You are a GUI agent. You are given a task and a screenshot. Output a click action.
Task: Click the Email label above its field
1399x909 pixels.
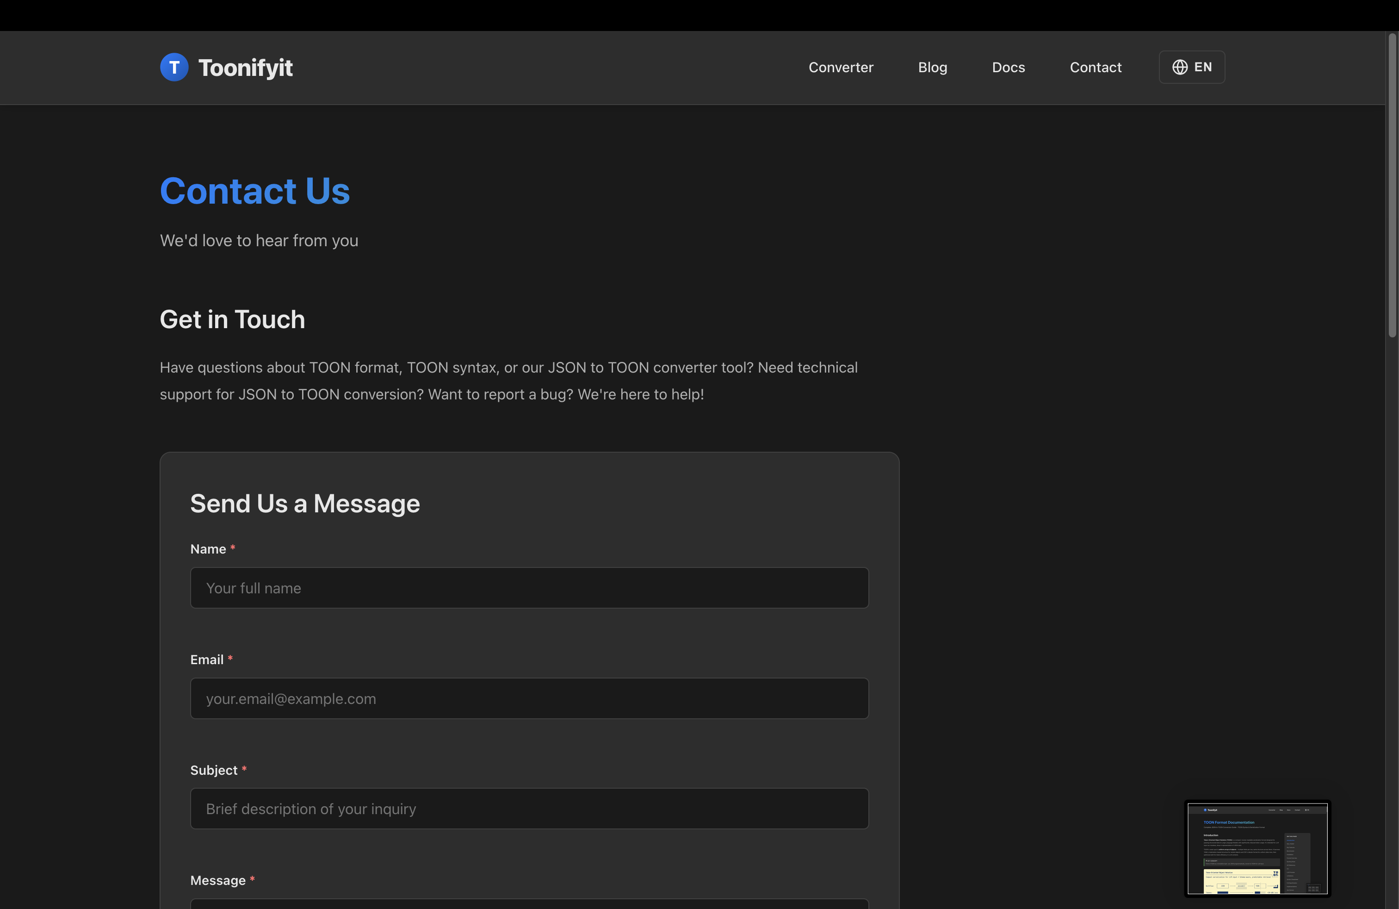(x=207, y=659)
